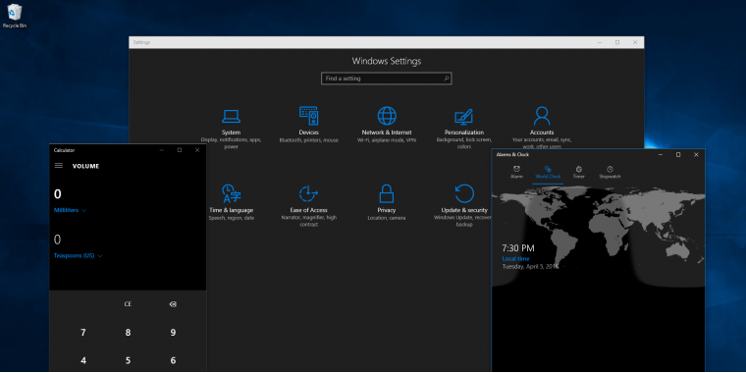Click "Location, camera" description under Privacy
The image size is (746, 373).
(387, 218)
